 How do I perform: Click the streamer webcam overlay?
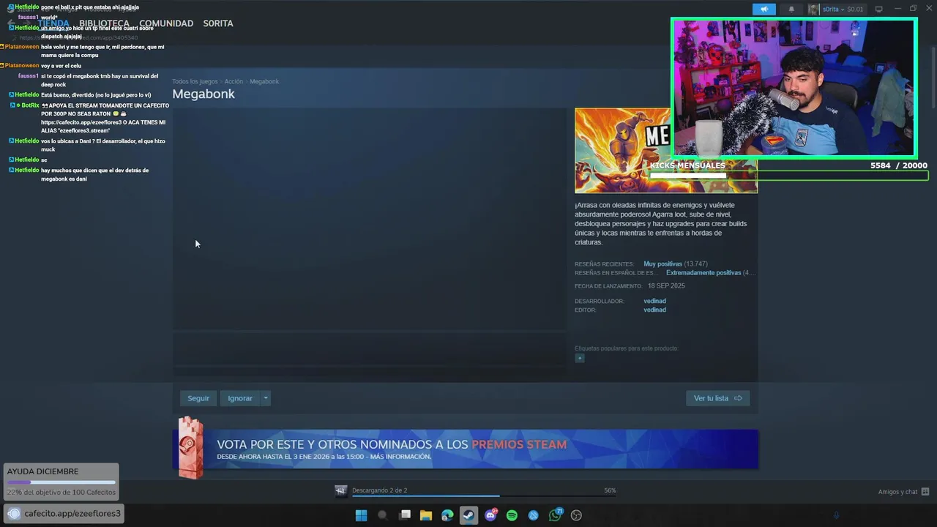pos(794,88)
